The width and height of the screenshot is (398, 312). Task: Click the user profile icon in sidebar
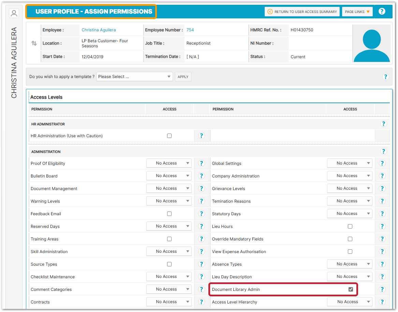coord(14,14)
